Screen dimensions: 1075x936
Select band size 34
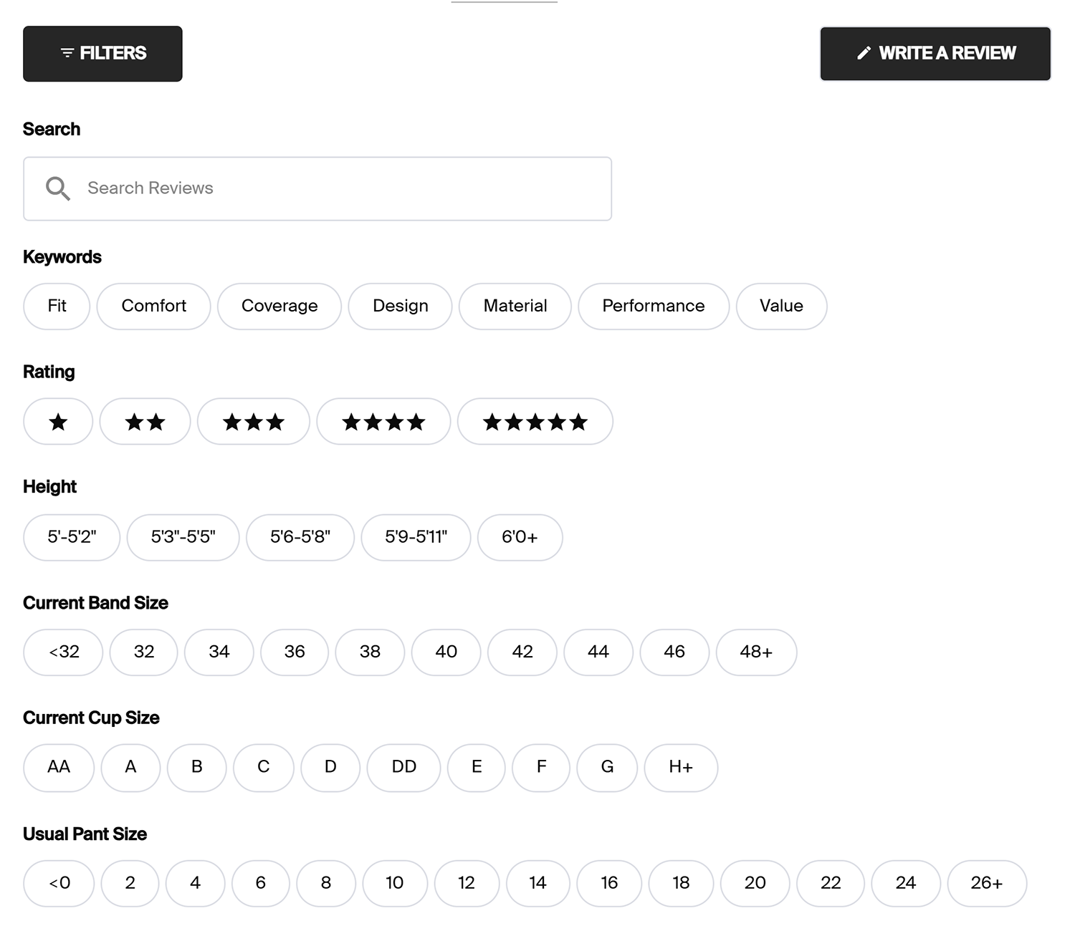[x=219, y=652]
